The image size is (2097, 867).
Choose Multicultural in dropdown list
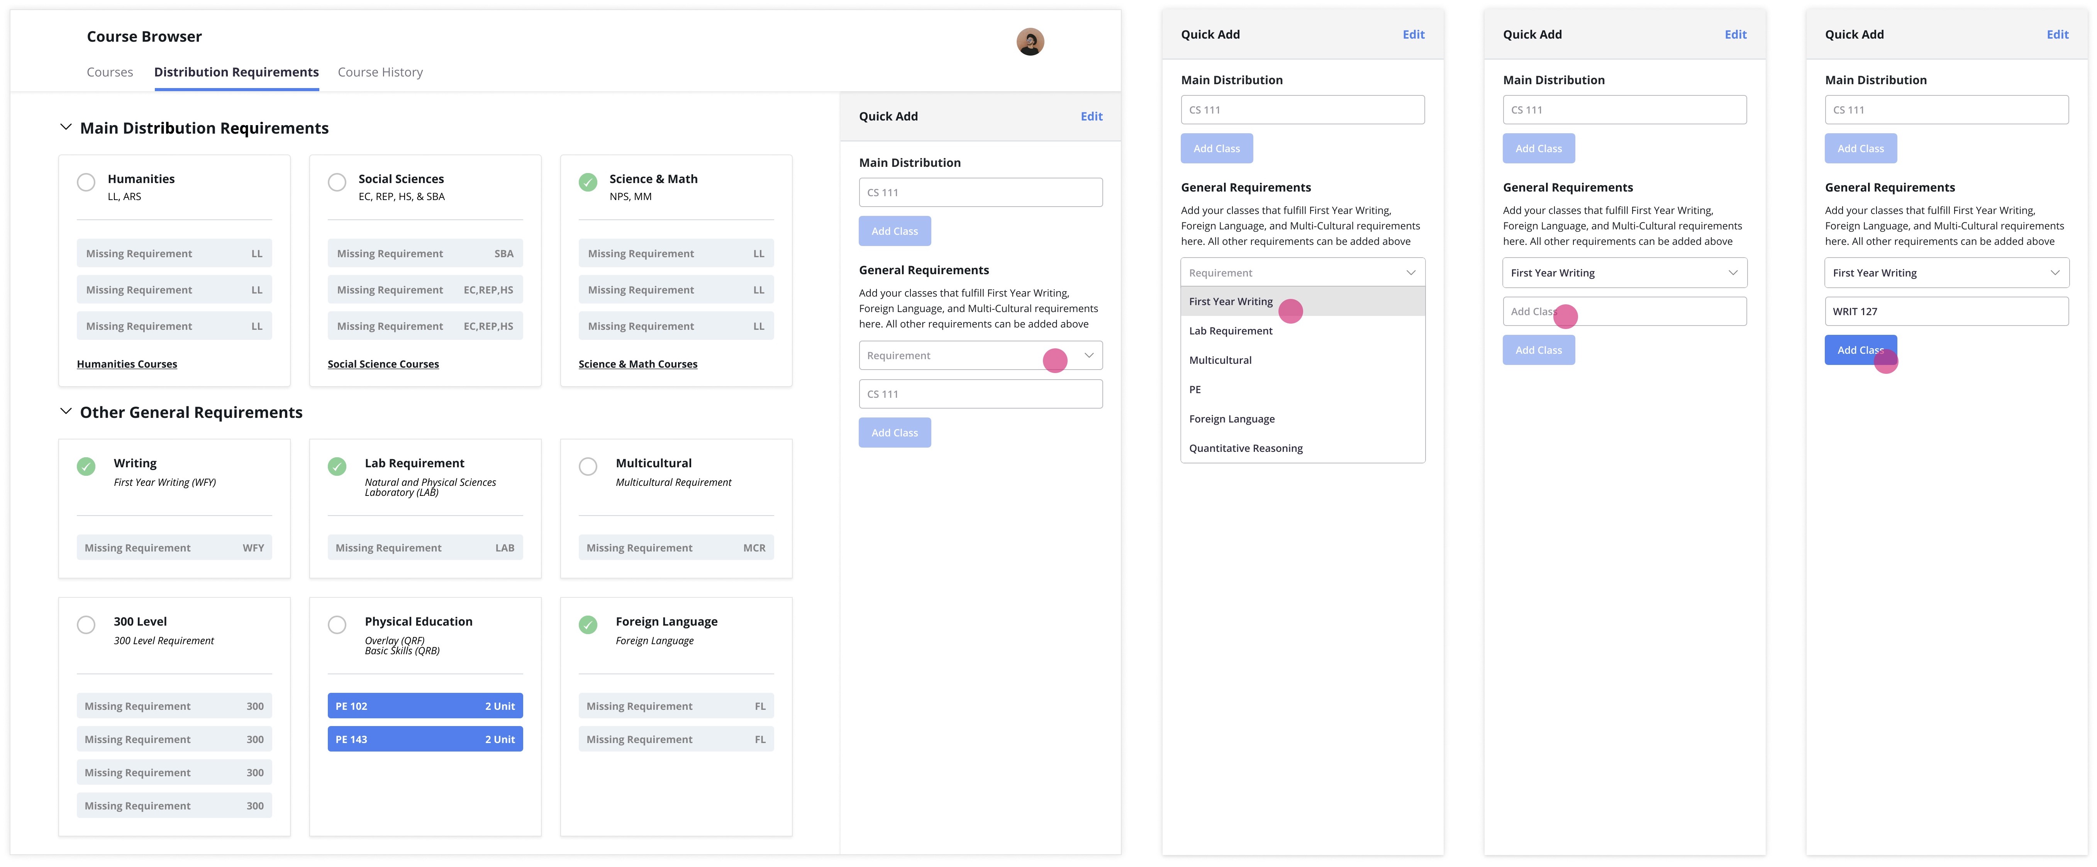pyautogui.click(x=1302, y=360)
